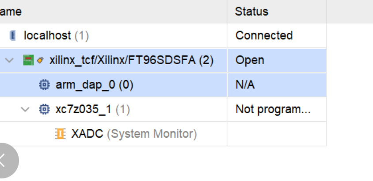Collapse the xc7z035_1 device node

(25, 110)
